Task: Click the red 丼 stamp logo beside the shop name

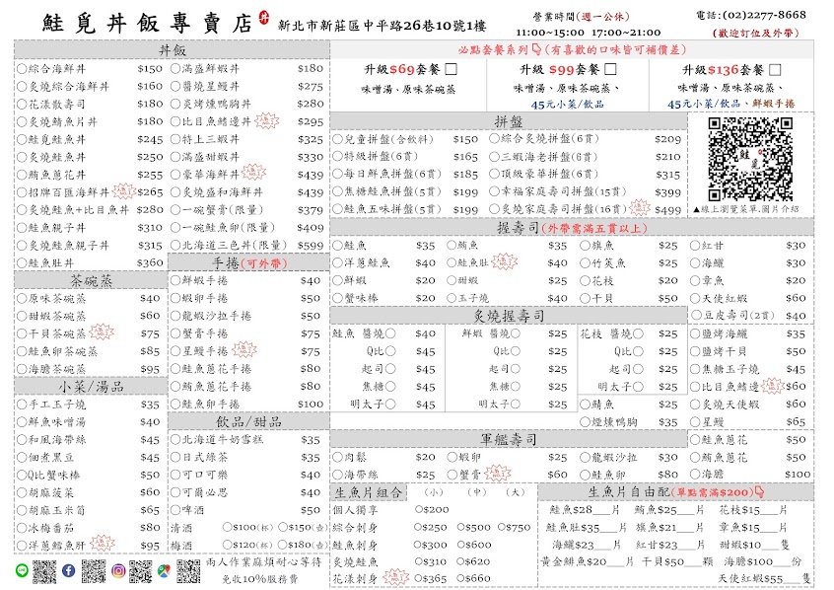Action: pyautogui.click(x=264, y=18)
